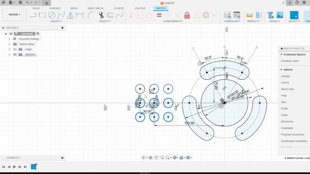Click the Select arrow tool icon

point(294,15)
